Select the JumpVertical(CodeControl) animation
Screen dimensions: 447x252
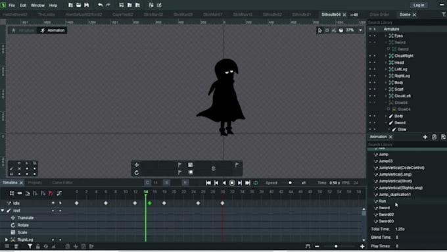401,168
